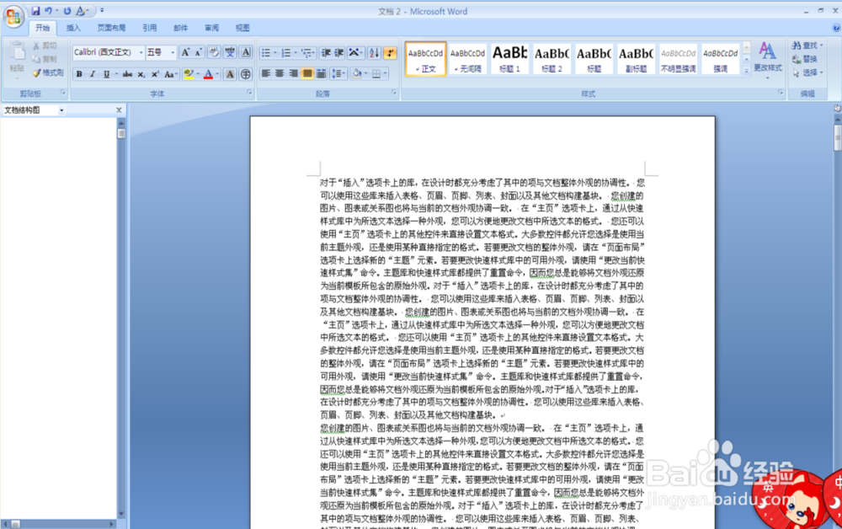Switch to the 插入 (Insert) ribbon tab
842x529 pixels.
pyautogui.click(x=73, y=28)
